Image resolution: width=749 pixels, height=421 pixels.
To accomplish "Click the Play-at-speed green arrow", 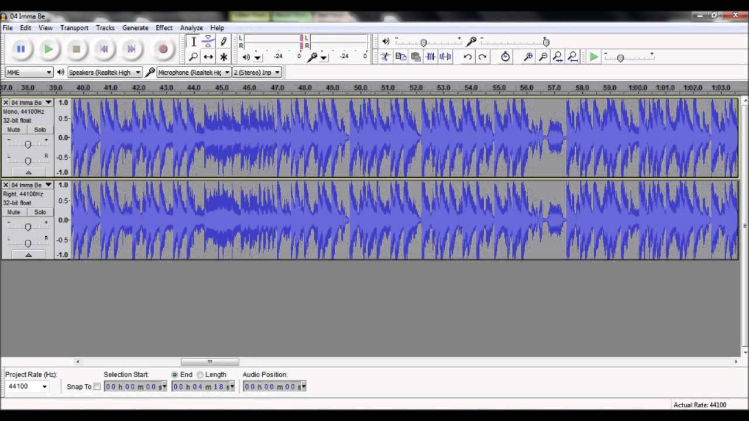I will coord(594,57).
